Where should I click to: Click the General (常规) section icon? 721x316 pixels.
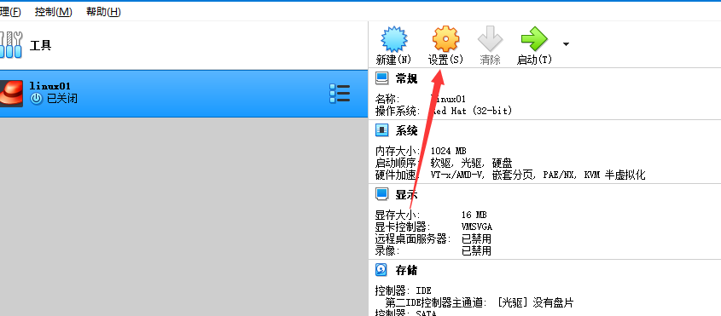click(x=381, y=78)
